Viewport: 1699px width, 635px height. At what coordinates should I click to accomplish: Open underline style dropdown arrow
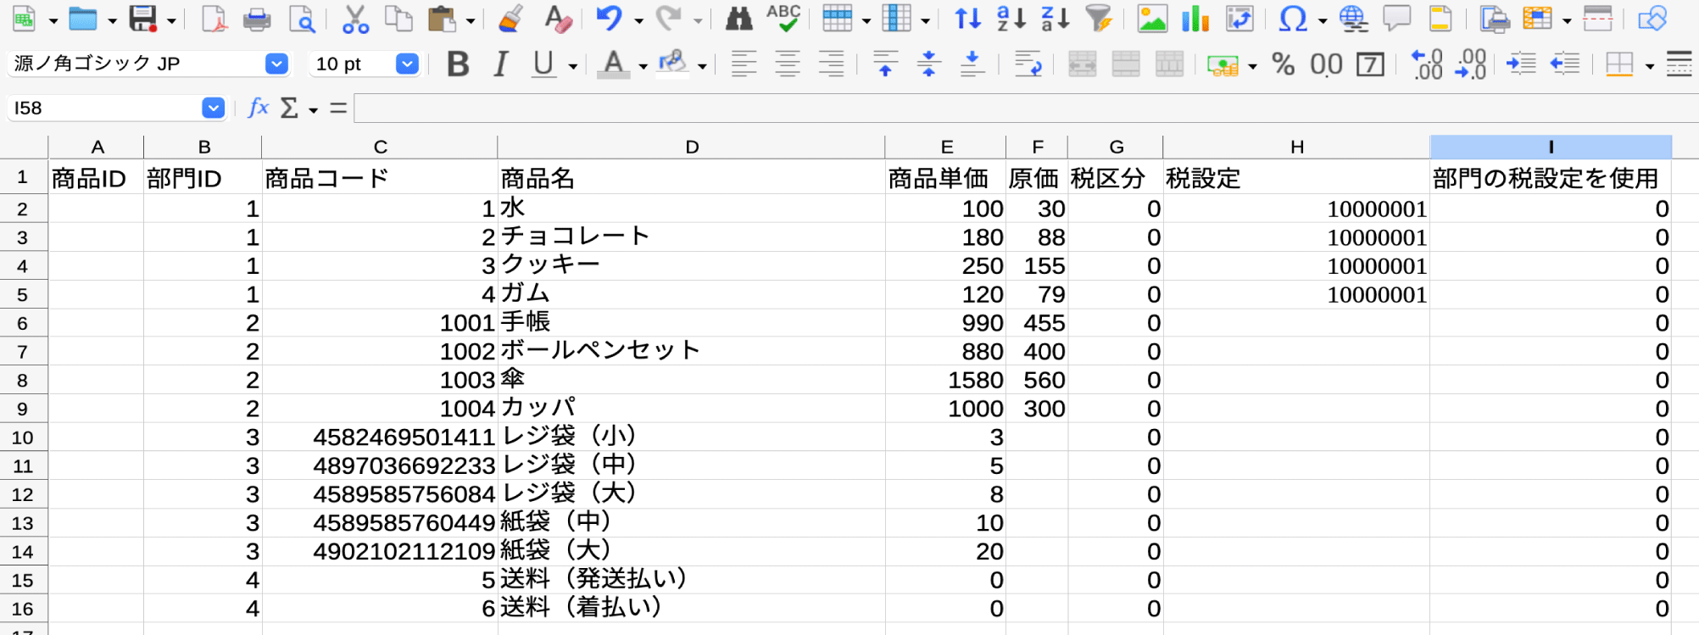tap(573, 66)
